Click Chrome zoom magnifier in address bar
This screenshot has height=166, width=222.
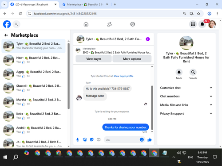click(x=184, y=14)
